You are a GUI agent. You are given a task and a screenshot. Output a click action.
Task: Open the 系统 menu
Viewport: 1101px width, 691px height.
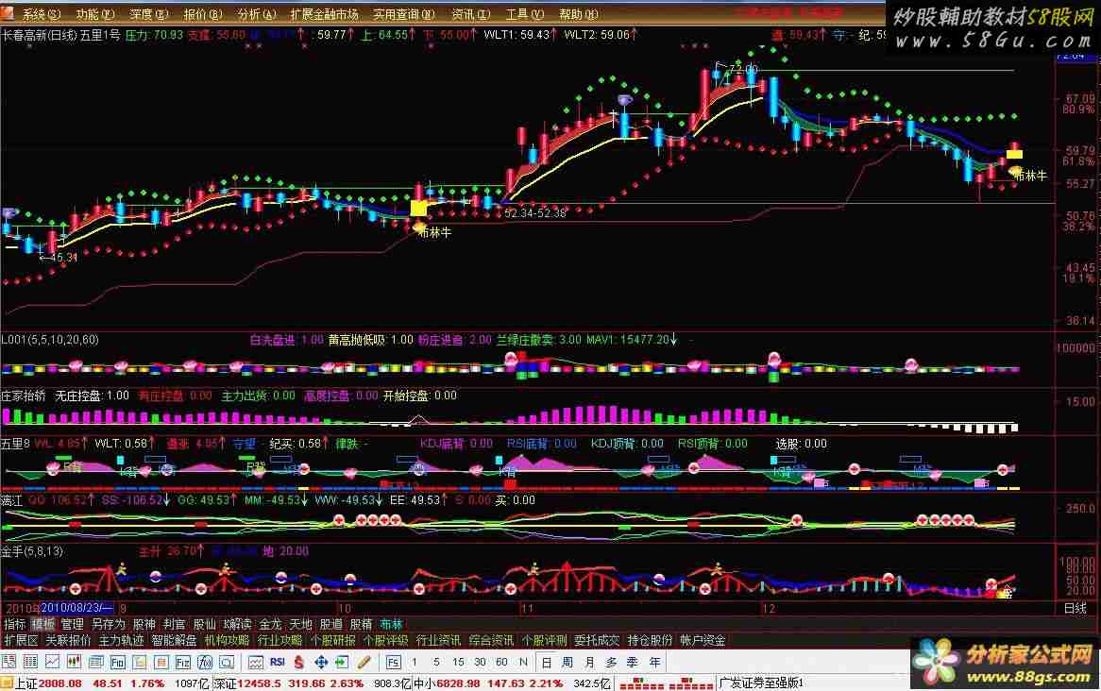point(42,14)
